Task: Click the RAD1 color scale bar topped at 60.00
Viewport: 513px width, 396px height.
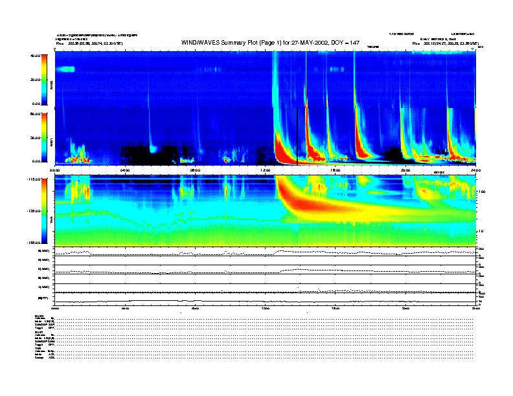Action: coord(44,137)
